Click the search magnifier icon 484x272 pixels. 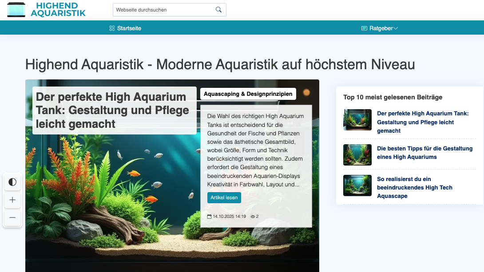[218, 9]
